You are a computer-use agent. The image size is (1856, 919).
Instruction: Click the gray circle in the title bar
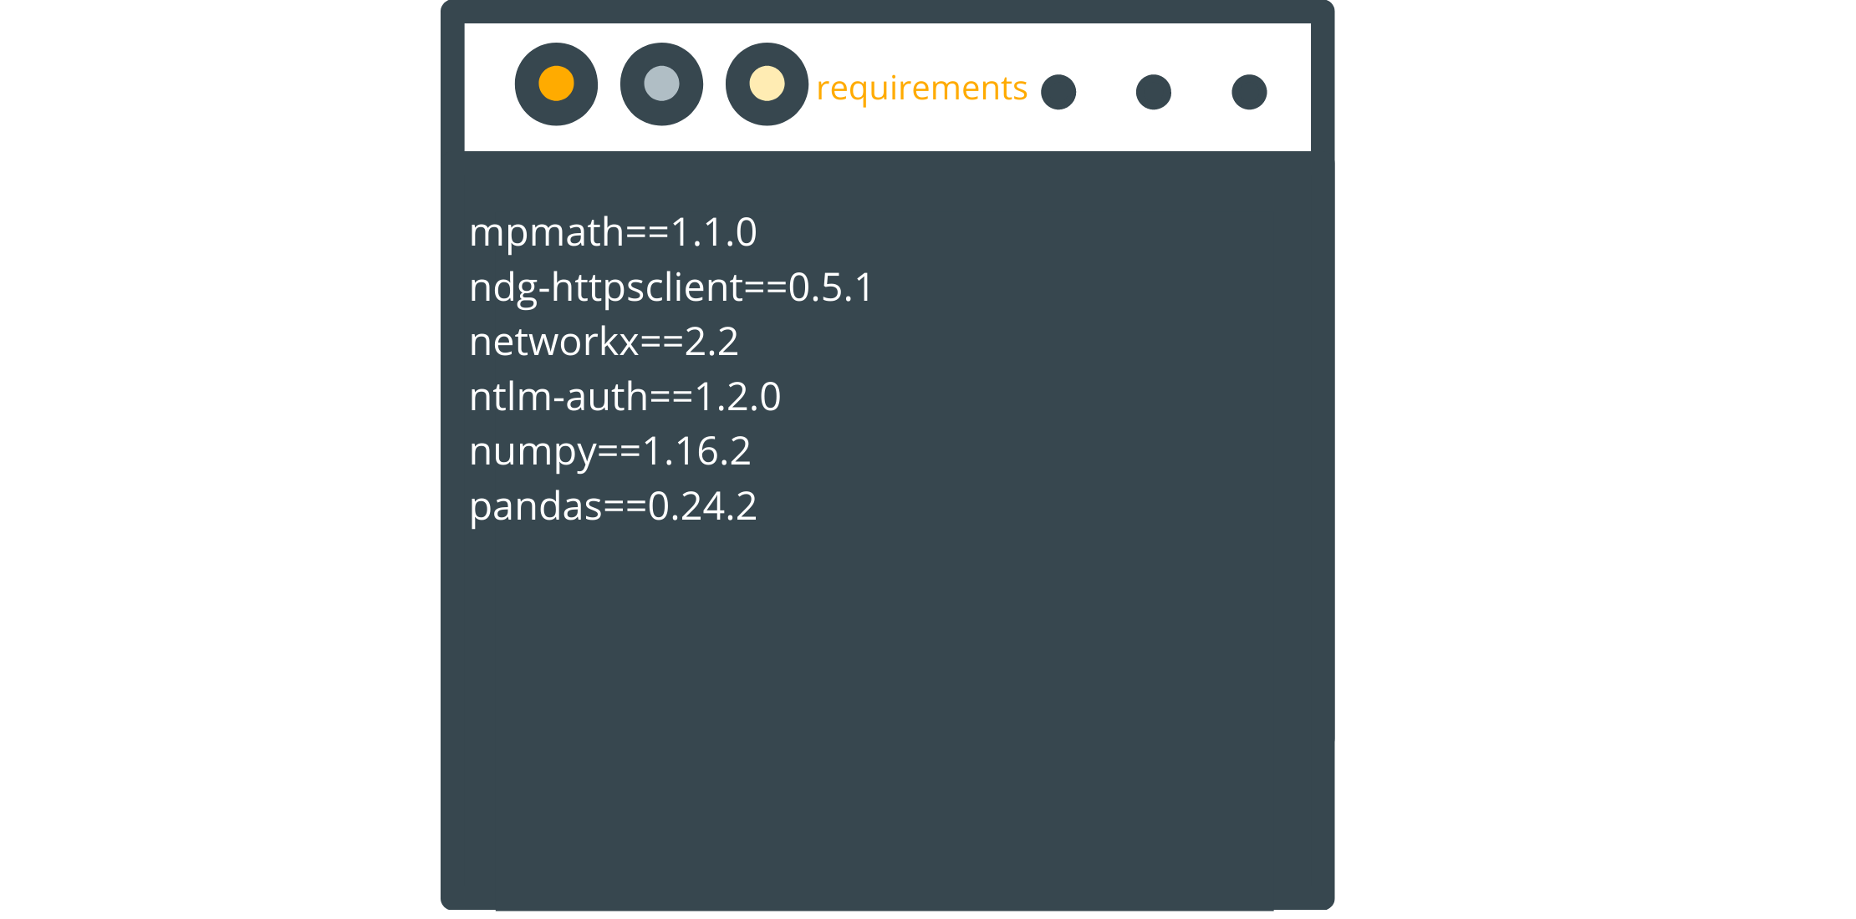coord(661,84)
